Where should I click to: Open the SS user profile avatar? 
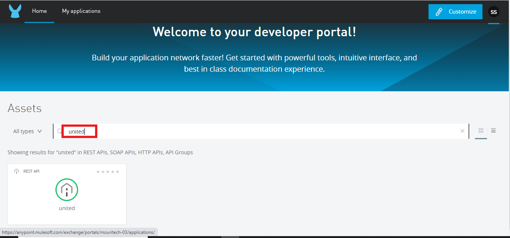pyautogui.click(x=493, y=12)
